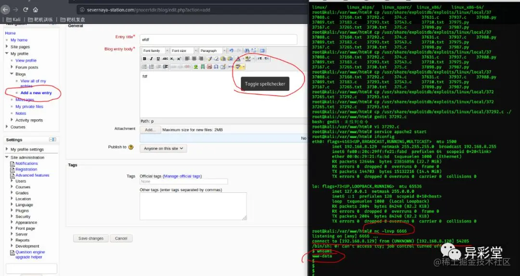Click Add... attachment button
520x276 pixels.
click(150, 130)
